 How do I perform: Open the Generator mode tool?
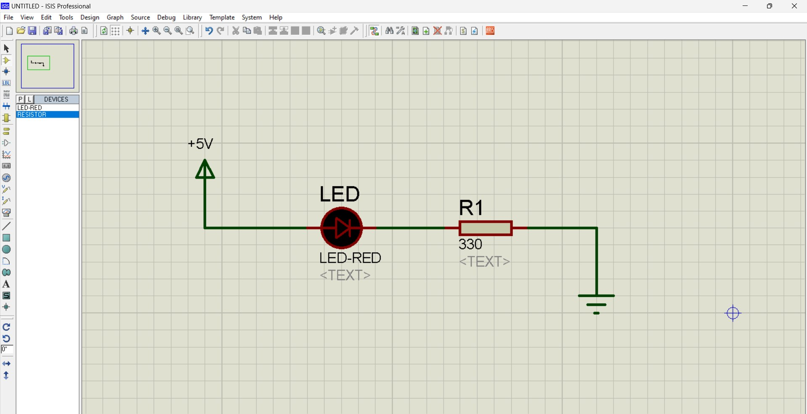[x=6, y=178]
